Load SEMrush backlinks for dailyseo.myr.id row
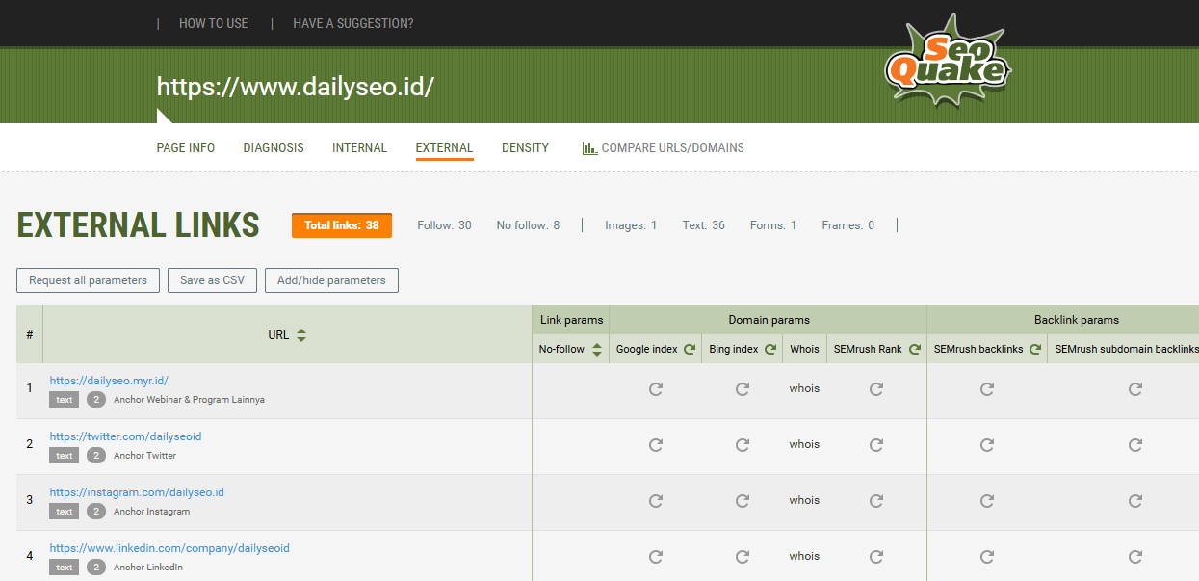The height and width of the screenshot is (581, 1199). click(x=987, y=389)
